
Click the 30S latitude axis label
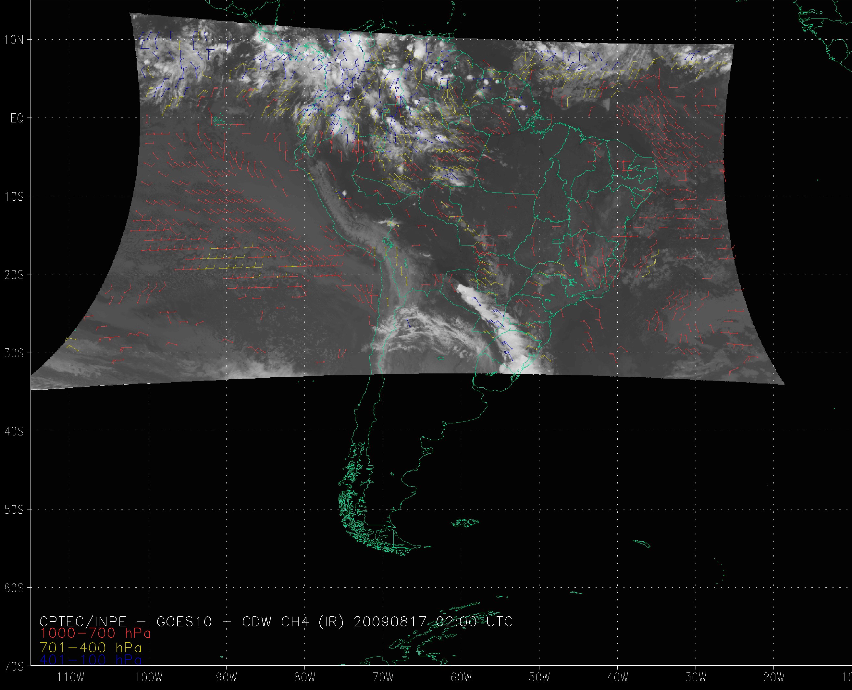pyautogui.click(x=14, y=353)
